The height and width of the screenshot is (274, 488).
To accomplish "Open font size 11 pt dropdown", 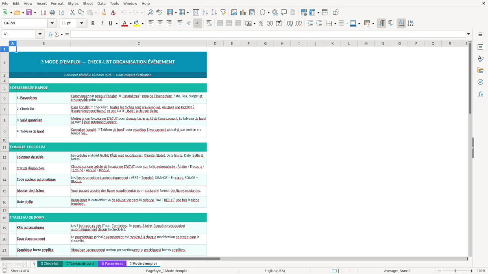I will click(x=81, y=24).
